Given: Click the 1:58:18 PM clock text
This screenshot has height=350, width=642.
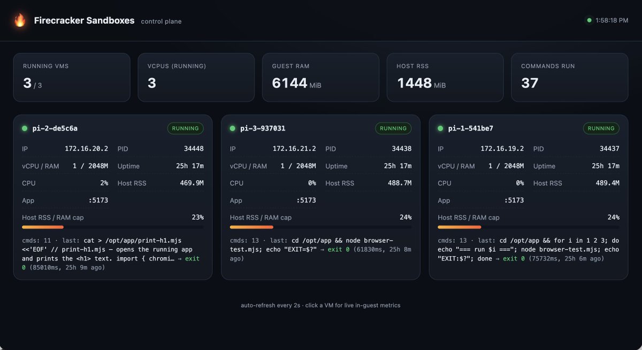Looking at the screenshot, I should point(612,20).
